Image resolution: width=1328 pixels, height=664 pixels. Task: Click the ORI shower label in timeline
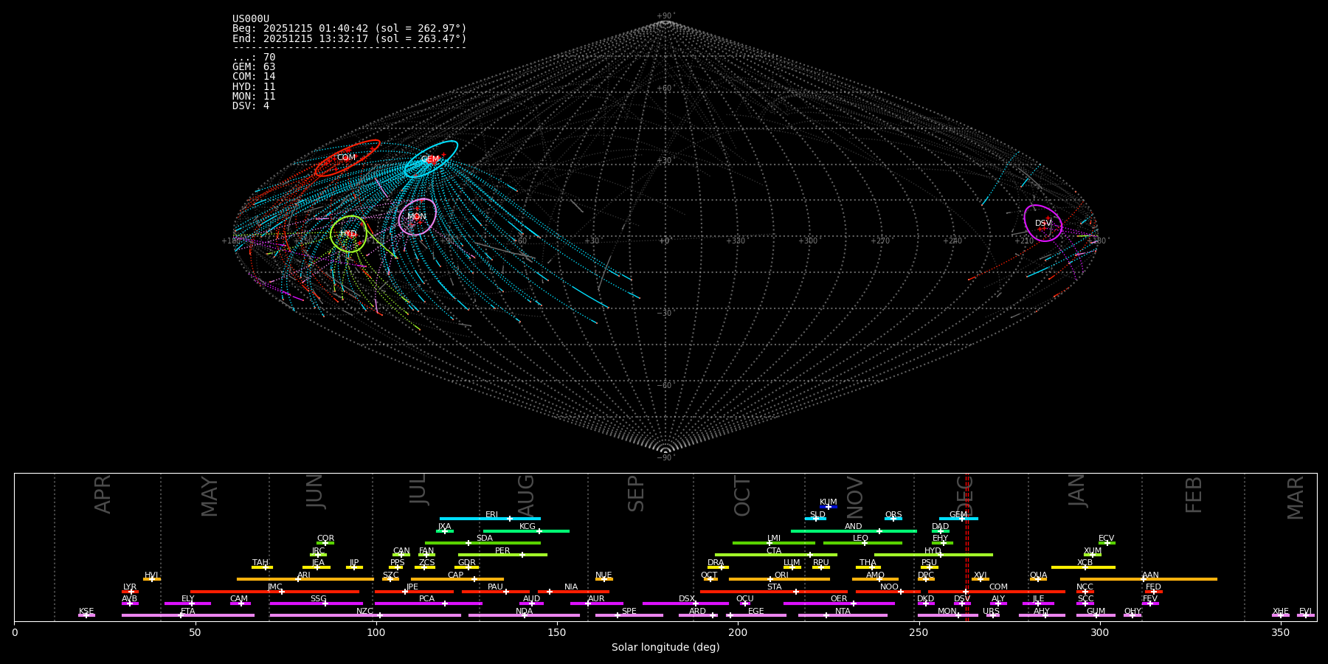tap(781, 575)
